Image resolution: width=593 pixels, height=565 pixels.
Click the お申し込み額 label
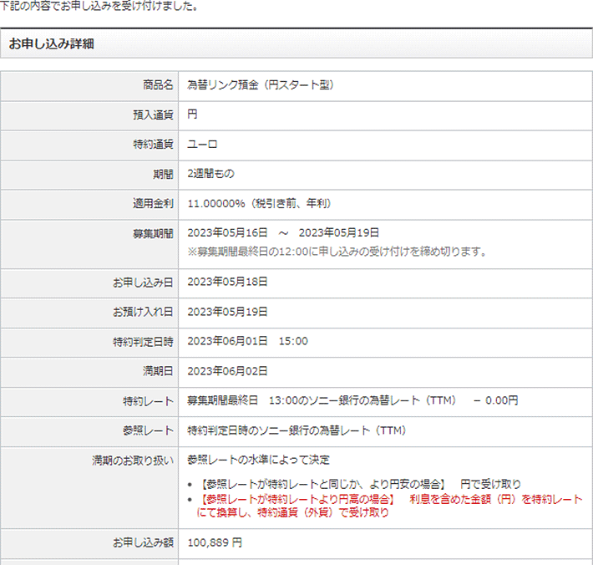pyautogui.click(x=143, y=542)
